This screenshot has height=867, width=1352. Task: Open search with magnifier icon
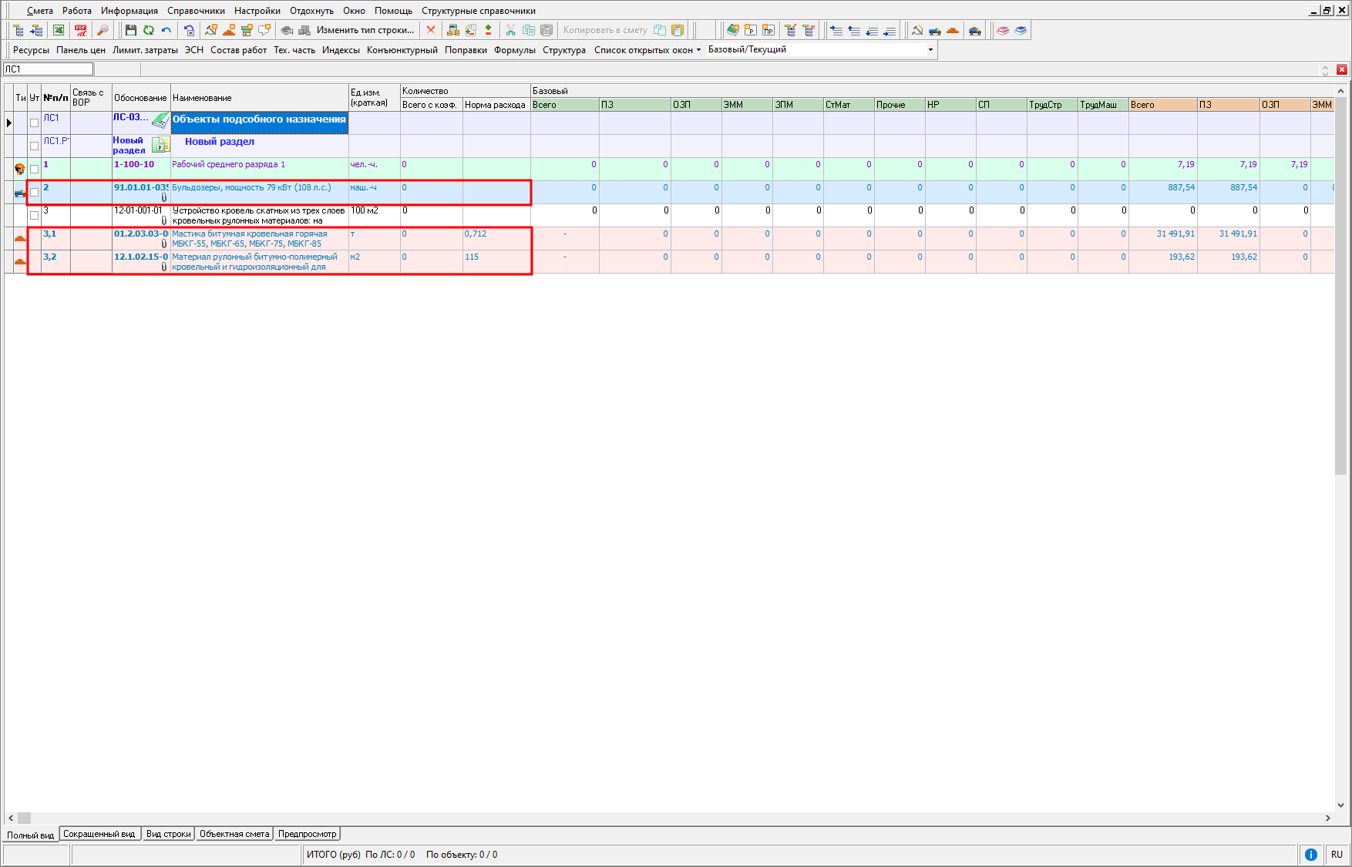(103, 30)
